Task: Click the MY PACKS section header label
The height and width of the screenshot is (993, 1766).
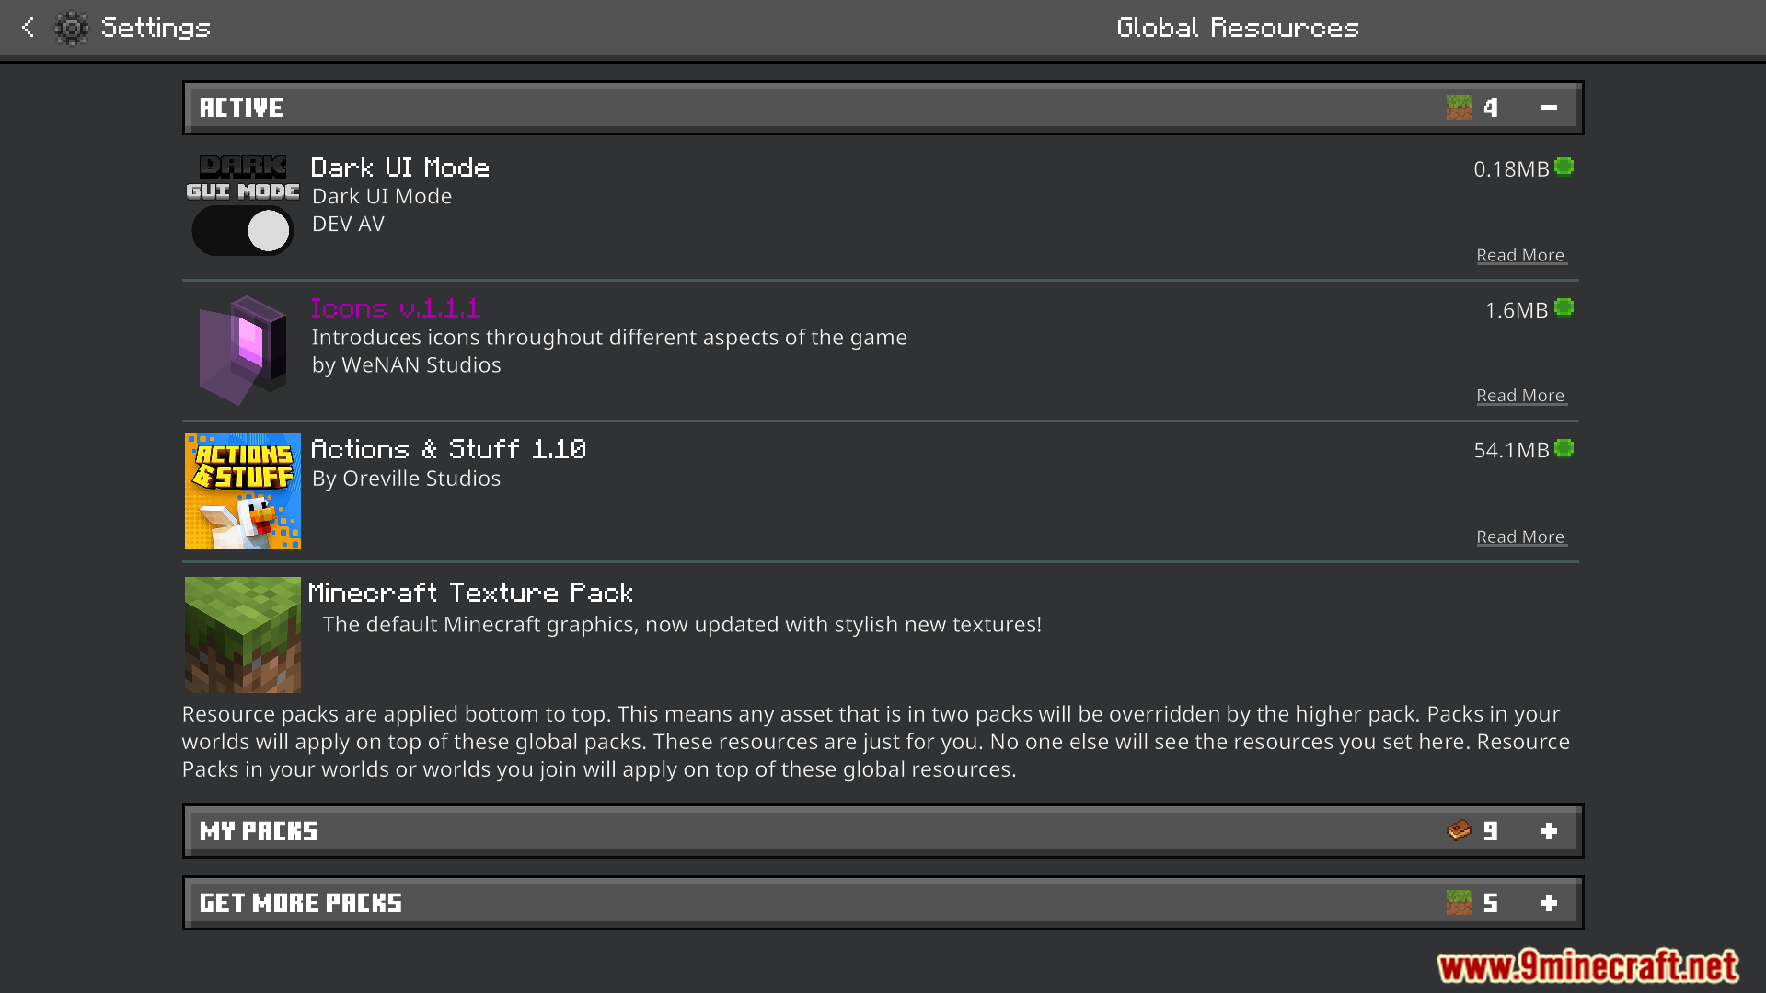Action: pos(259,831)
